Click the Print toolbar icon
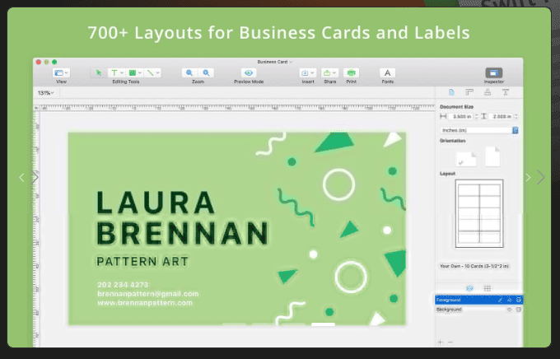Screen dimensions: 560x359 coord(351,73)
